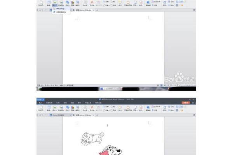The height and width of the screenshot is (155, 233).
Task: Click the Table icon in upper window
Action: point(49,2)
